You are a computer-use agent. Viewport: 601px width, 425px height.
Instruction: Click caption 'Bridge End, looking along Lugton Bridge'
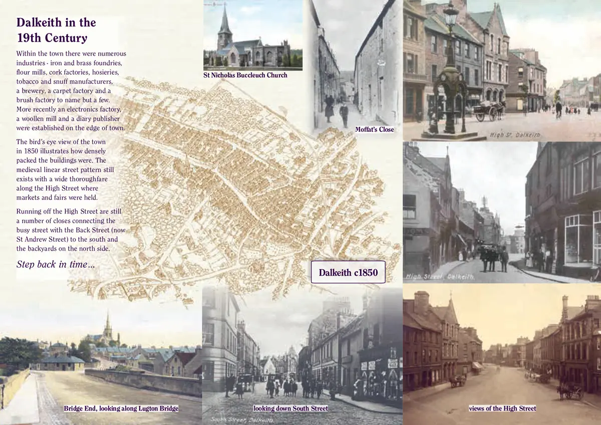tap(121, 408)
